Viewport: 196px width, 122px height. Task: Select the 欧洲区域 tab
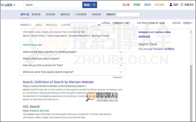[x=51, y=14]
